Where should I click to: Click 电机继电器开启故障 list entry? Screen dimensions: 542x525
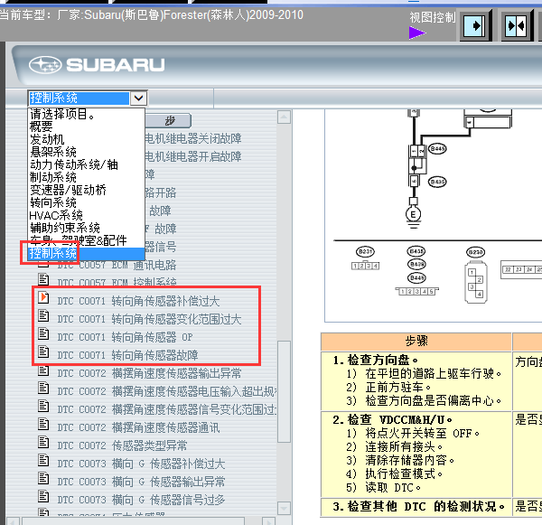coord(193,156)
